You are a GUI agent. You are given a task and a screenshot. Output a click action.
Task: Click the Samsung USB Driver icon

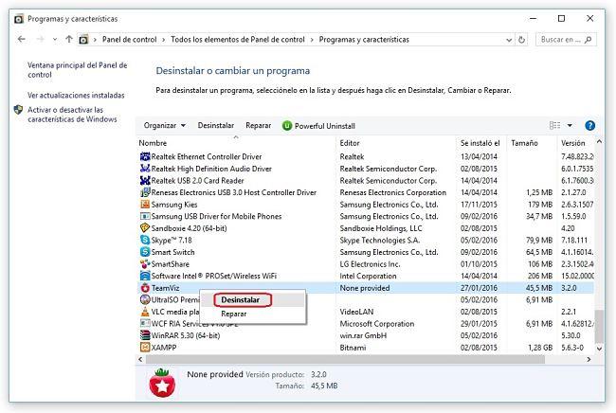145,216
